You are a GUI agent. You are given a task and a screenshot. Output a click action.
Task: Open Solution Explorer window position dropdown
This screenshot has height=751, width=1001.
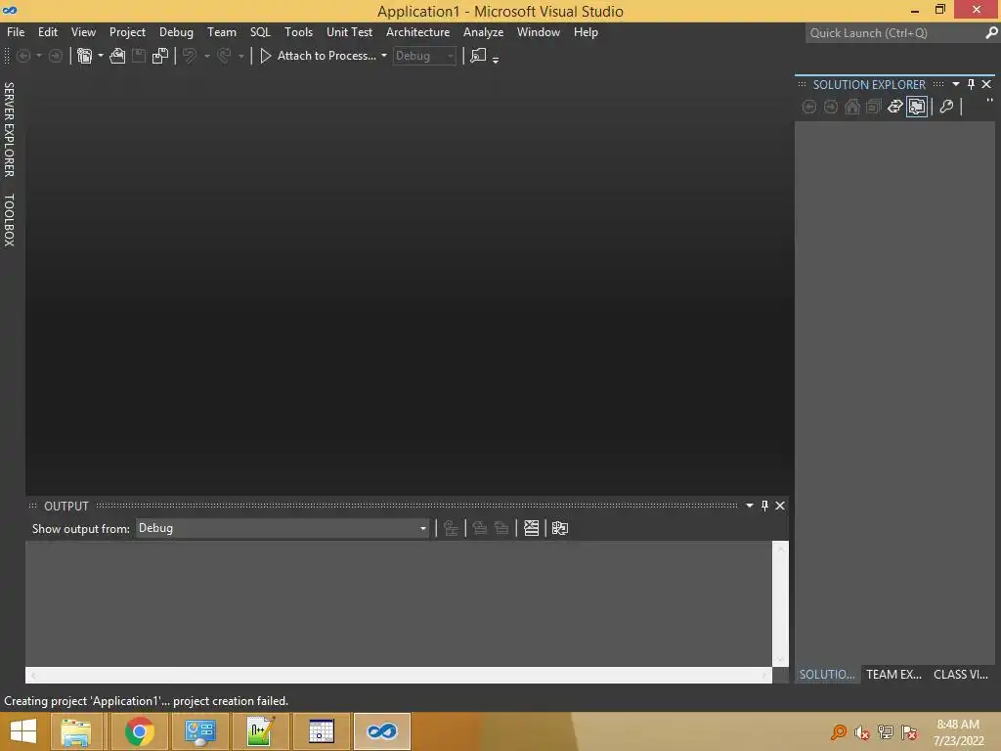click(956, 84)
